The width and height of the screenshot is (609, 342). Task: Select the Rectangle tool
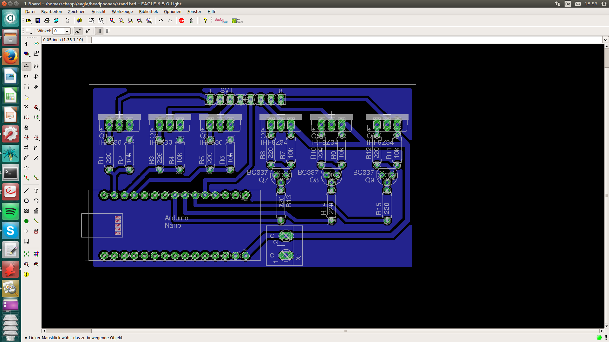[x=26, y=211]
